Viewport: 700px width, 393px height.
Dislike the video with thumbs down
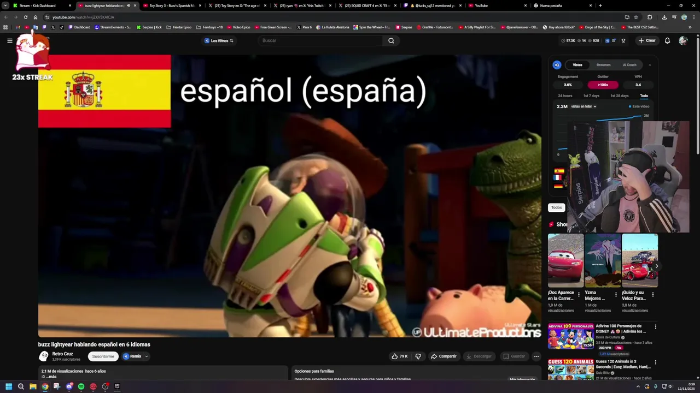(x=418, y=356)
